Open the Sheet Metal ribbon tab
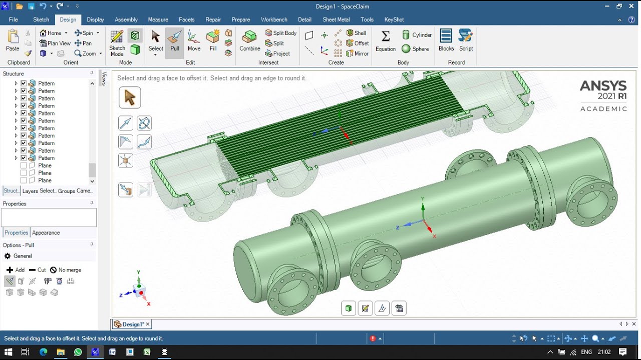 tap(336, 19)
